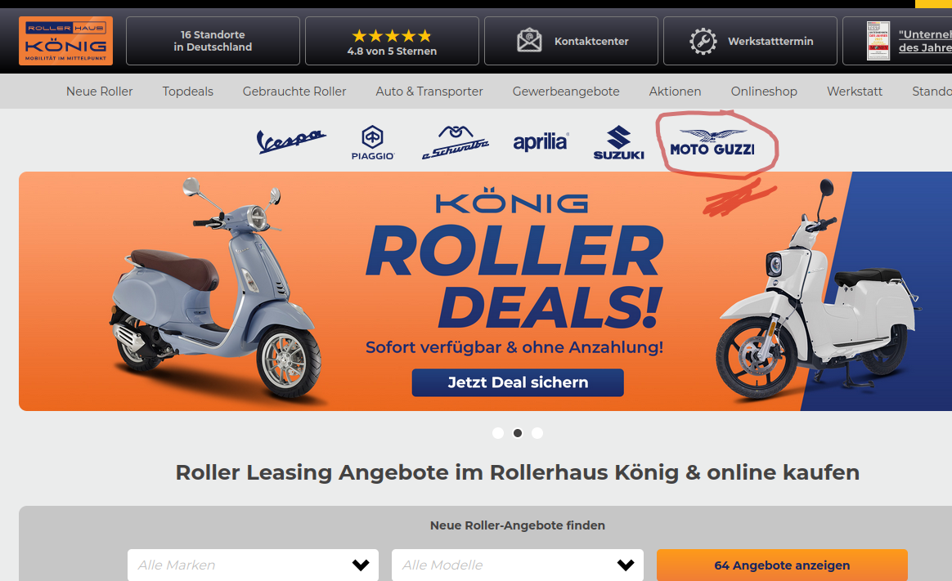Choose the aprilia brand logo
Screen dimensions: 952x581
[x=541, y=142]
